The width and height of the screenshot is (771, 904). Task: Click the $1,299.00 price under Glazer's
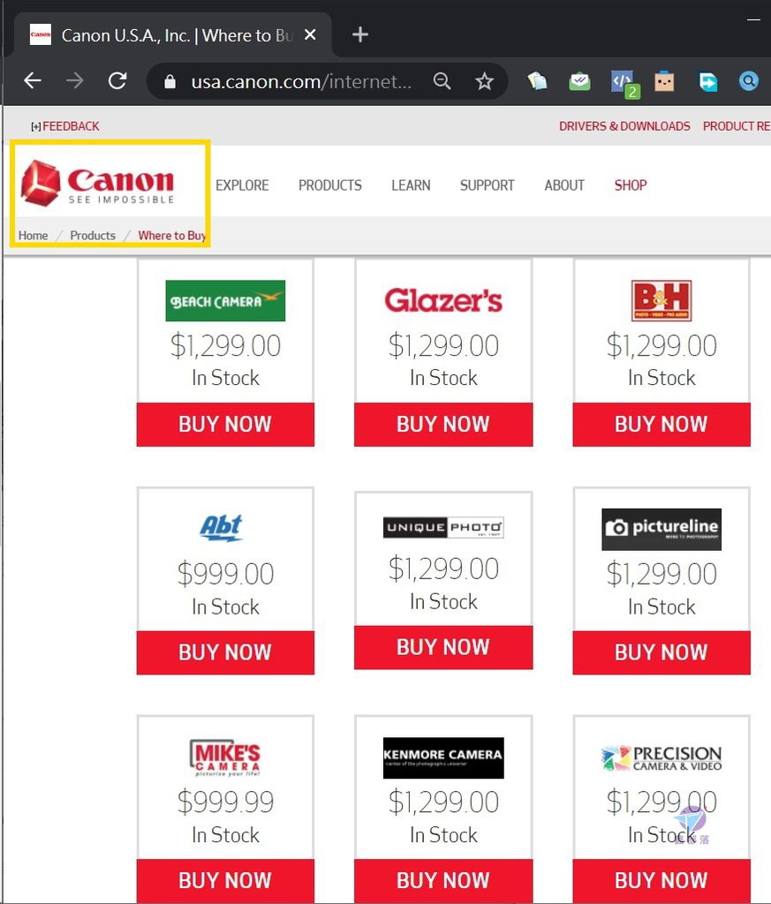[x=443, y=346]
